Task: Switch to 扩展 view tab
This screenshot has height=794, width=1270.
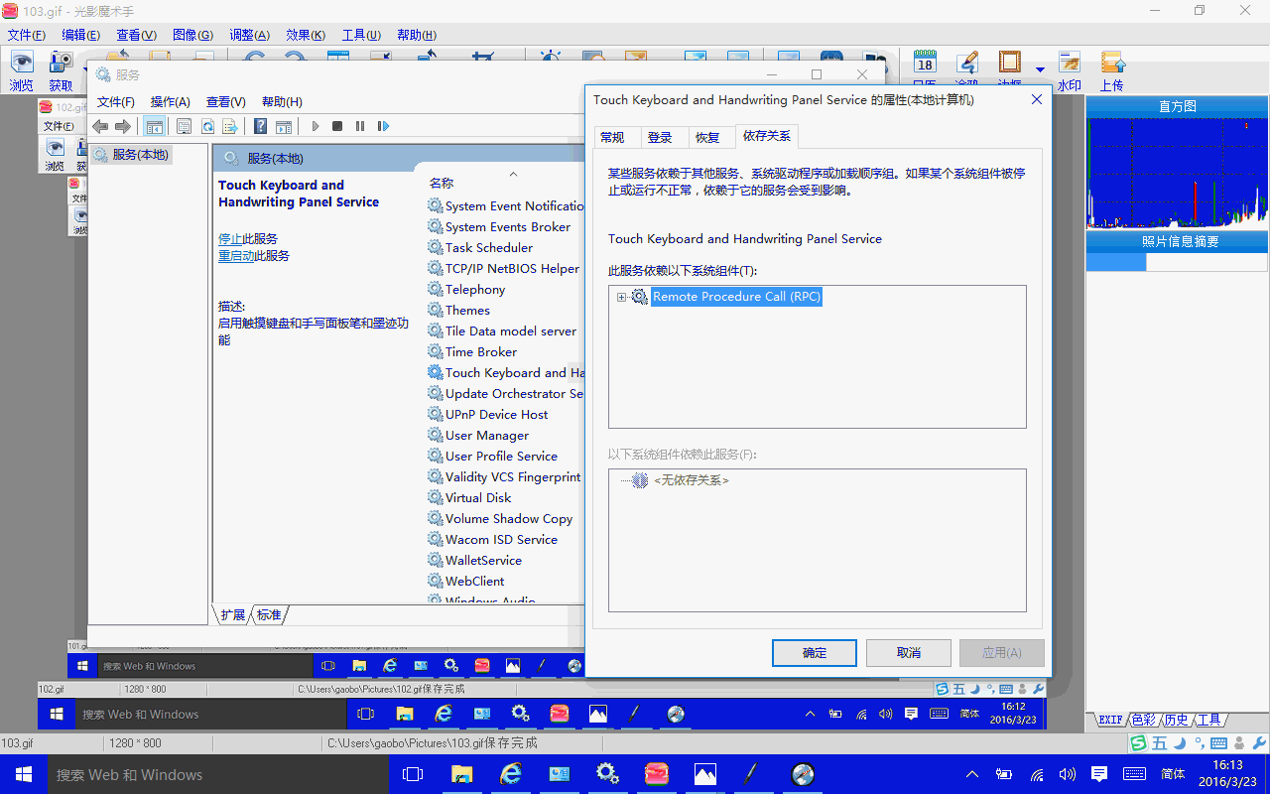Action: click(x=232, y=615)
